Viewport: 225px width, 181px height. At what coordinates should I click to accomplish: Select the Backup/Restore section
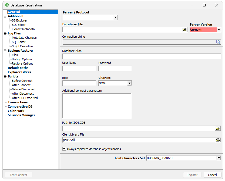[x=20, y=51]
